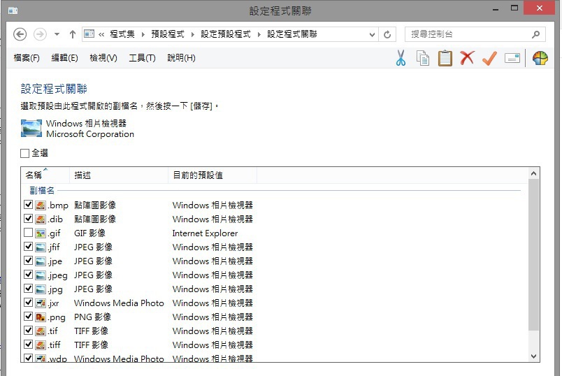Click the .tif file type icon
Viewport: 562px width, 376px height.
click(x=41, y=331)
